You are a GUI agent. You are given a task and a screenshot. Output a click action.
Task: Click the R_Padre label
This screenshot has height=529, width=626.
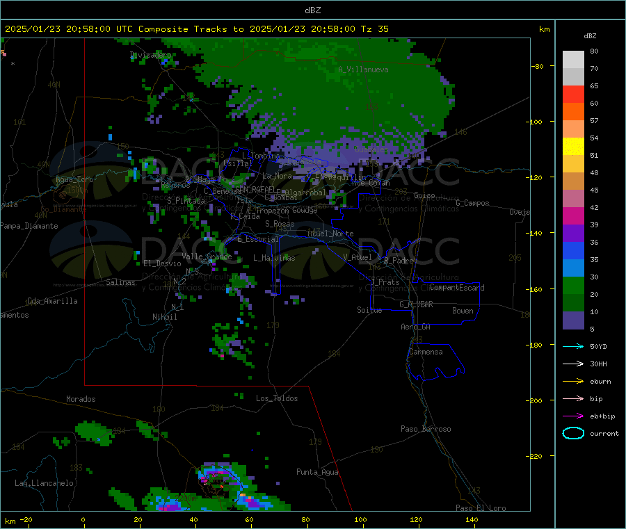click(399, 261)
